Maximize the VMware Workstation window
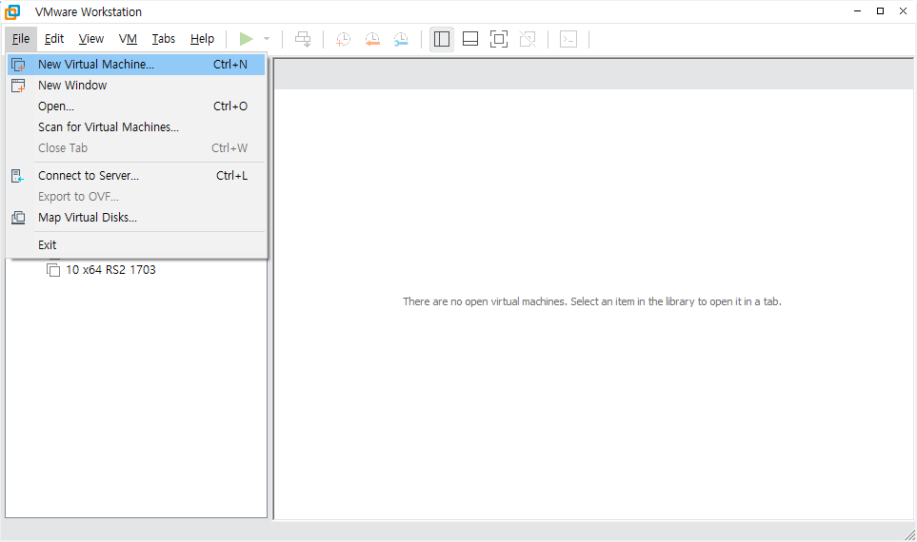This screenshot has height=542, width=917. 880,11
